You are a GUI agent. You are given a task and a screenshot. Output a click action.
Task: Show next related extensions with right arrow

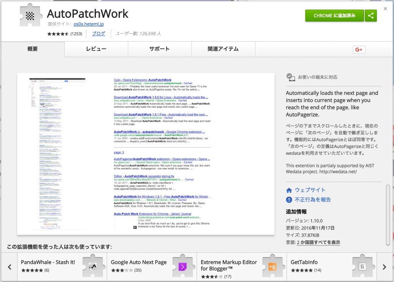tap(384, 267)
